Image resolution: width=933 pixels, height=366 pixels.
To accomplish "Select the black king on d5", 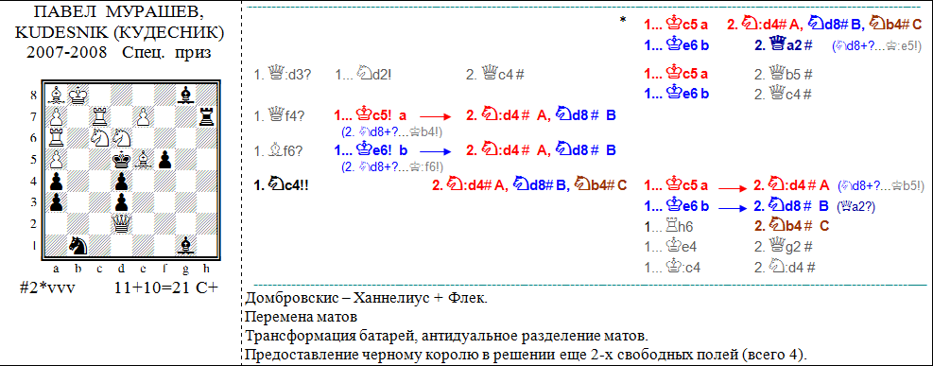I will pos(121,159).
